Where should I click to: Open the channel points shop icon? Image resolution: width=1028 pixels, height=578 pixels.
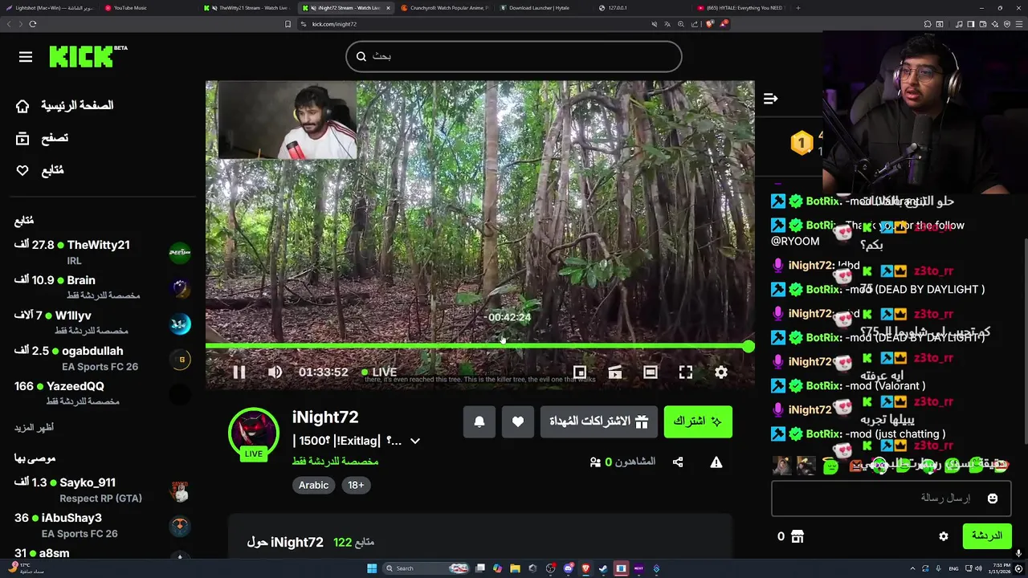(x=797, y=536)
